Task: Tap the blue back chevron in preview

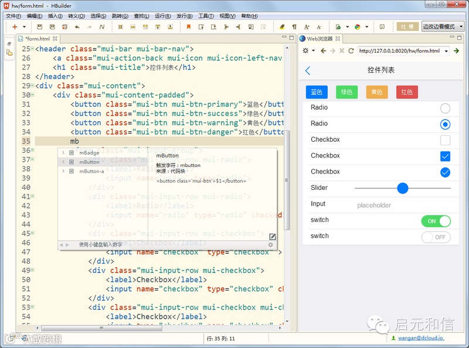Action: pyautogui.click(x=308, y=70)
